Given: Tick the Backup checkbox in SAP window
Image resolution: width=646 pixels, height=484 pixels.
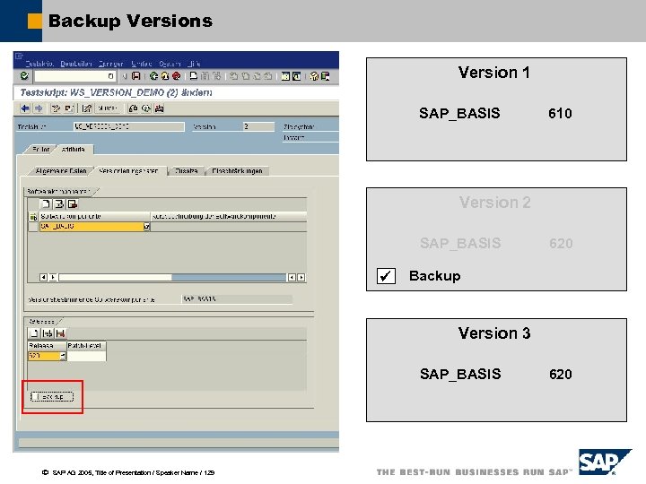Looking at the screenshot, I should pyautogui.click(x=35, y=397).
